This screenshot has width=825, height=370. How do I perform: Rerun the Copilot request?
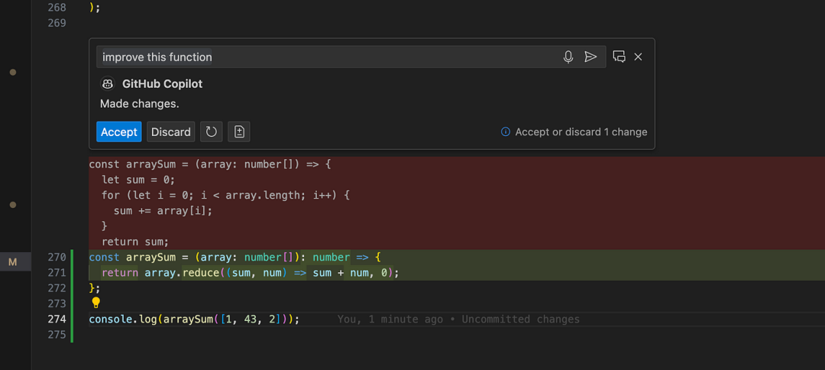click(212, 131)
